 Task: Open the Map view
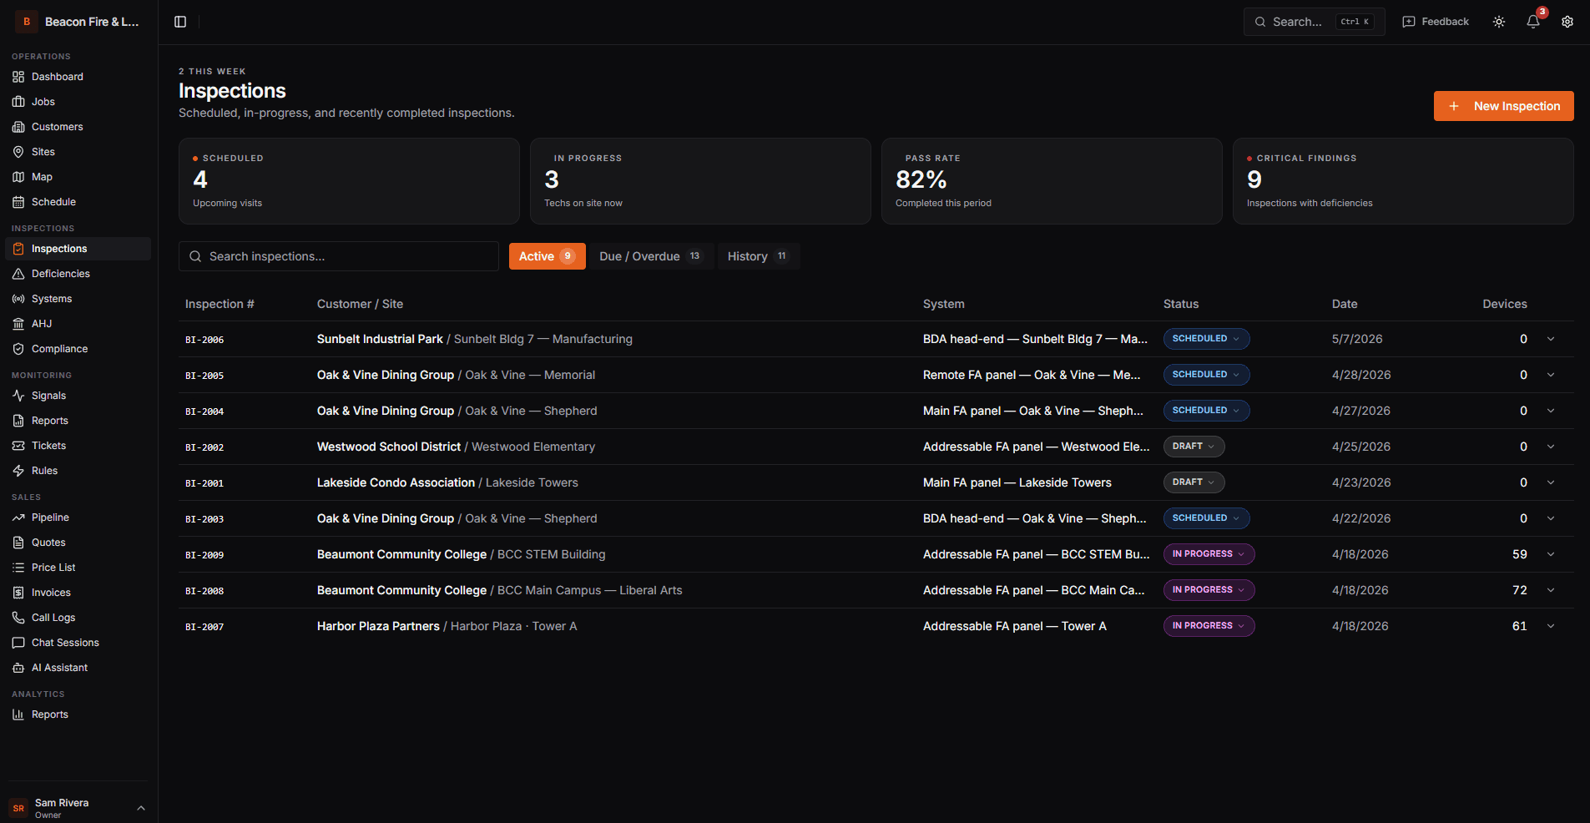pos(40,176)
